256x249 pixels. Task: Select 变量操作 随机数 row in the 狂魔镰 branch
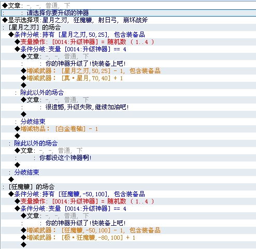129,201
